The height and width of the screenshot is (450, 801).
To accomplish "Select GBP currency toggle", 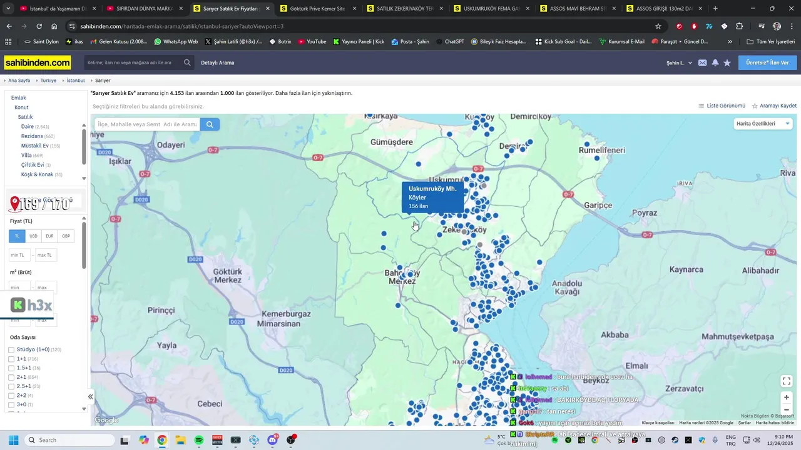I will [66, 236].
